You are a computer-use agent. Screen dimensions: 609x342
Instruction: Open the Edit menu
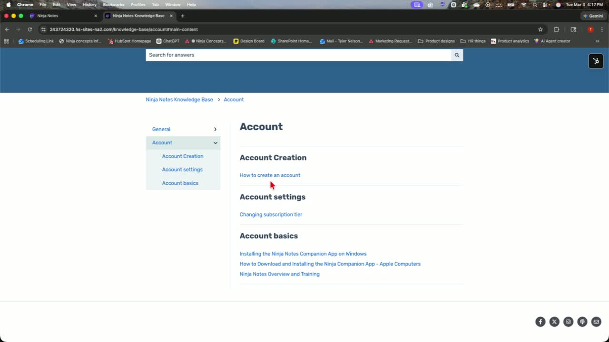57,5
